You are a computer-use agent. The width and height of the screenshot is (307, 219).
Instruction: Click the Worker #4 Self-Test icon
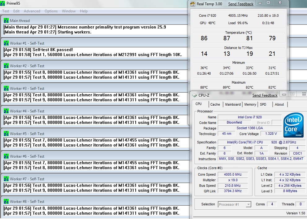[x=6, y=111]
